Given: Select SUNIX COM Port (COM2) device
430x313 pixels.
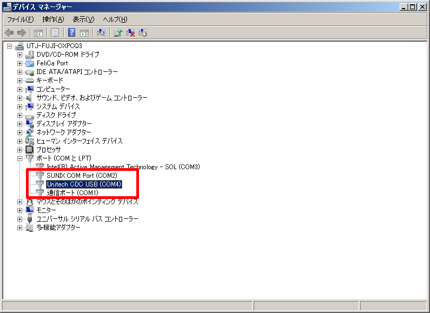Looking at the screenshot, I should 82,175.
